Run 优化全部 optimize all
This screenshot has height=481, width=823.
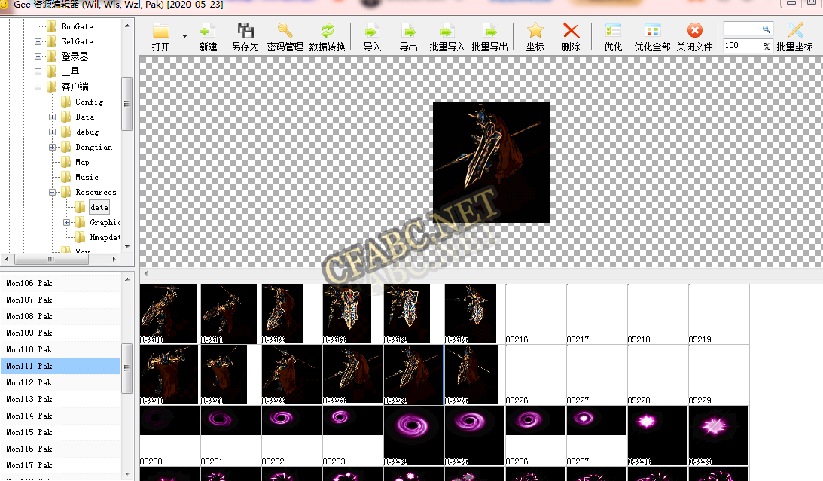(652, 37)
